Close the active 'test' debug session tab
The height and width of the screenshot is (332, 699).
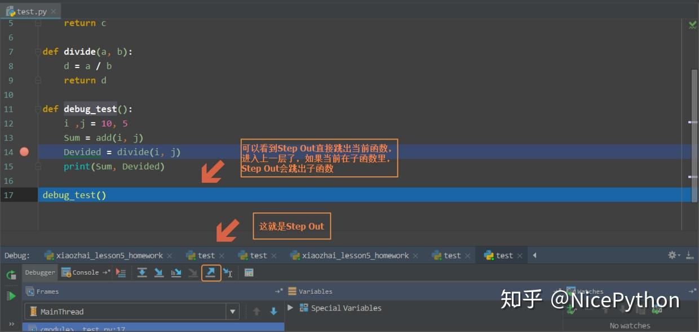coord(520,255)
